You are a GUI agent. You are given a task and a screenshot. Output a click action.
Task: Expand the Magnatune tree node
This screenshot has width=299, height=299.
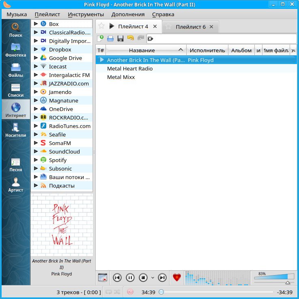[x=36, y=100]
